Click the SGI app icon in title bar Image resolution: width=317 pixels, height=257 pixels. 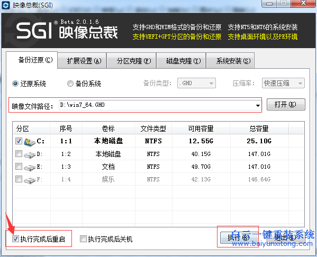[x=5, y=5]
